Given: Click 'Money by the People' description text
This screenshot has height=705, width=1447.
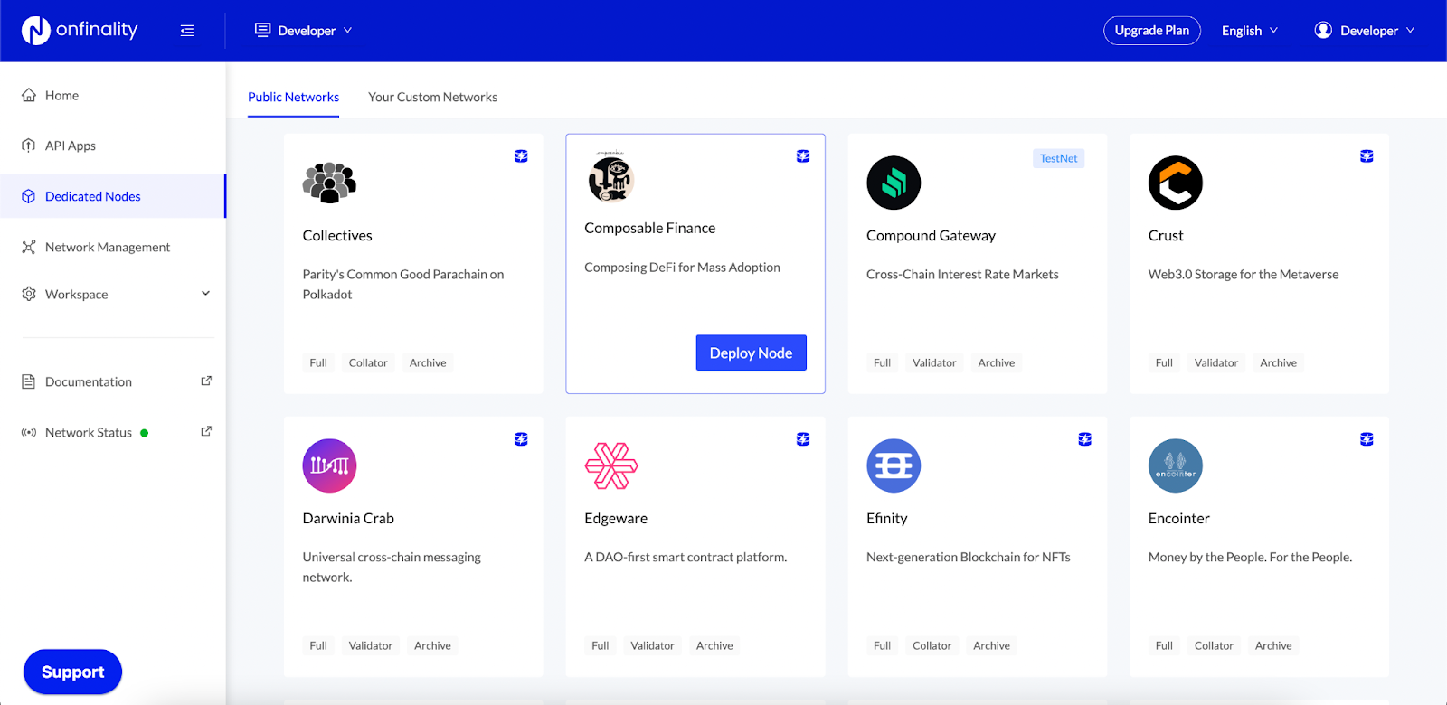Looking at the screenshot, I should [1250, 557].
